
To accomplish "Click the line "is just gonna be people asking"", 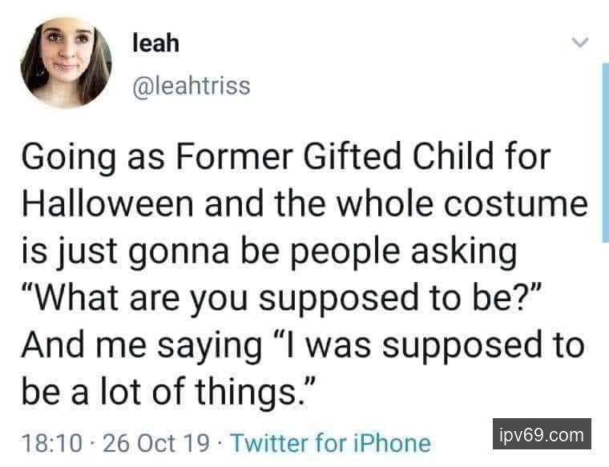I will (268, 251).
